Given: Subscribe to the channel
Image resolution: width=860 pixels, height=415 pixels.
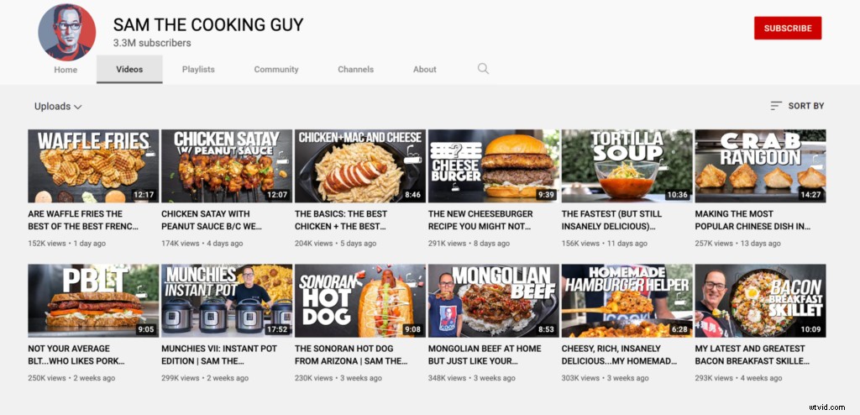Looking at the screenshot, I should [788, 28].
